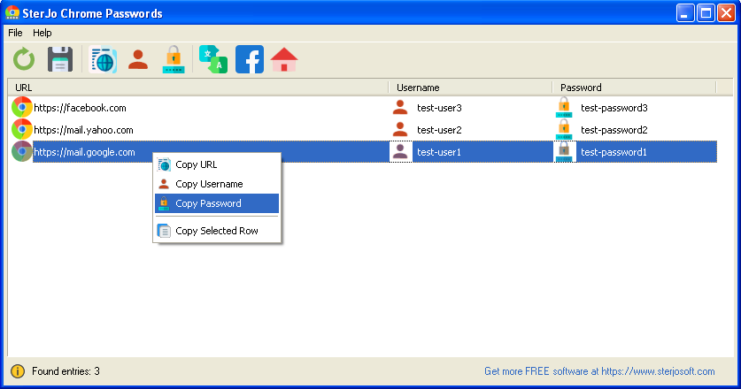Image resolution: width=741 pixels, height=389 pixels.
Task: Click the test-user2 username cell
Action: pyautogui.click(x=439, y=130)
